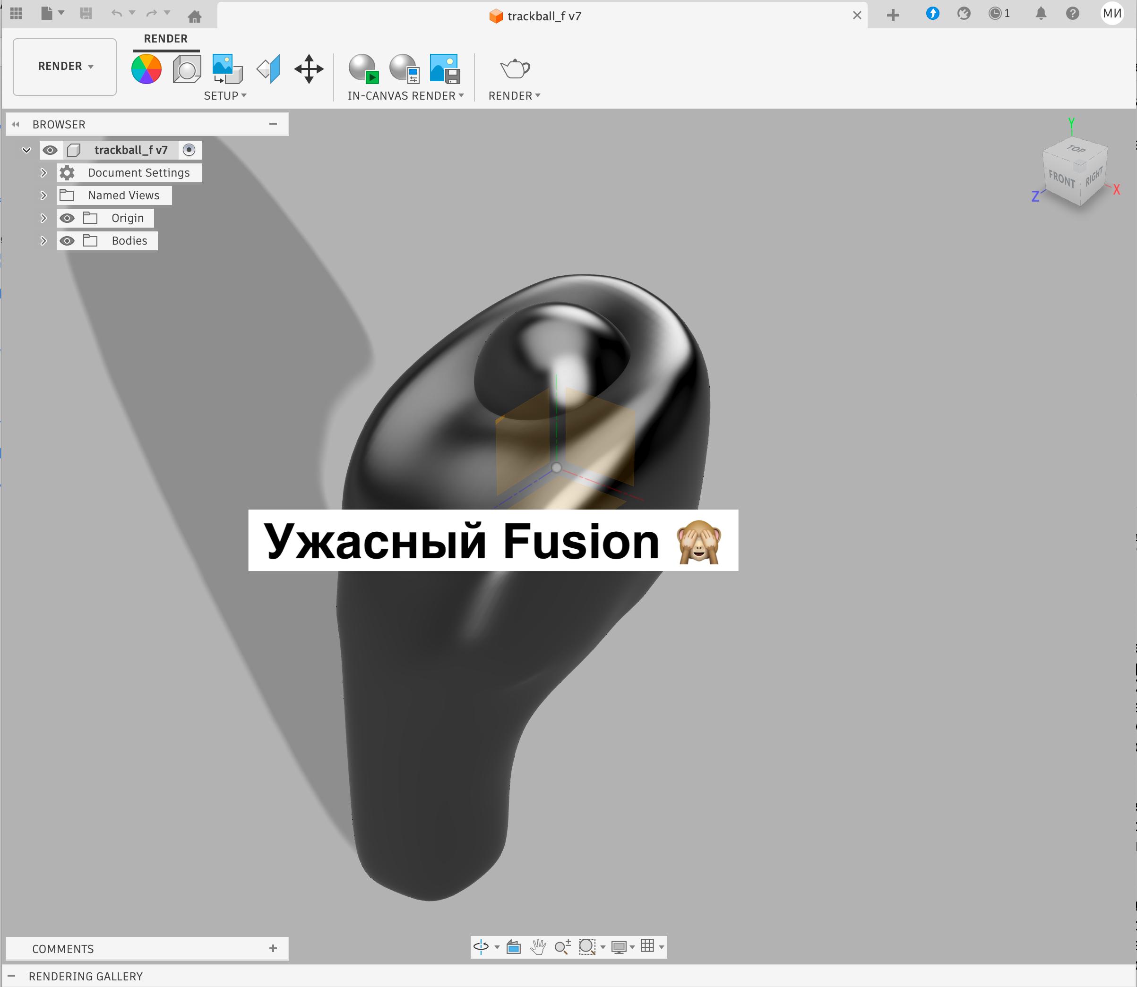Expand the Origin folder
Screen dimensions: 1137x987
(x=43, y=218)
